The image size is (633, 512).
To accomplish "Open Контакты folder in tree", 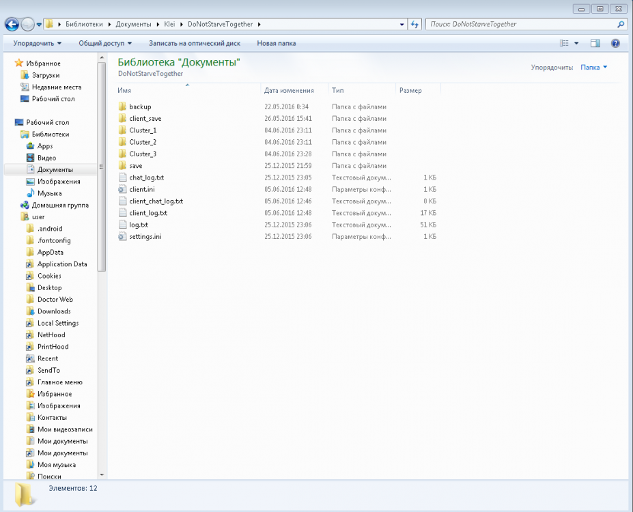I will pyautogui.click(x=46, y=417).
